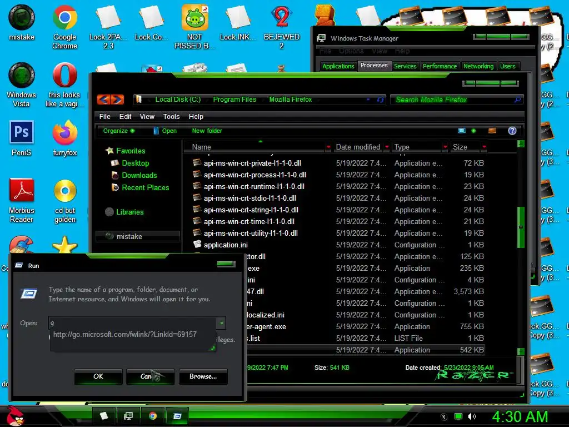Show hidden tray icons arrow
This screenshot has width=569, height=427.
pos(444,417)
